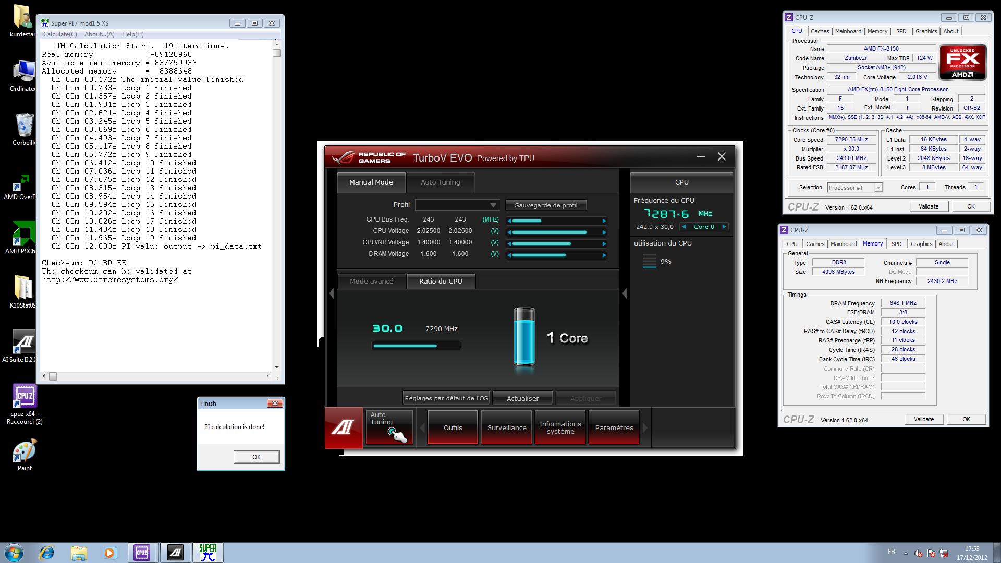This screenshot has height=563, width=1001.
Task: Switch to the AI Suite taskbar button
Action: [x=175, y=553]
